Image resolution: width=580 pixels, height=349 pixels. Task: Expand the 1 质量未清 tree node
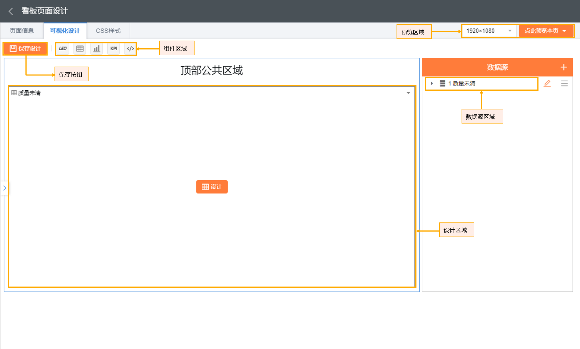[432, 83]
